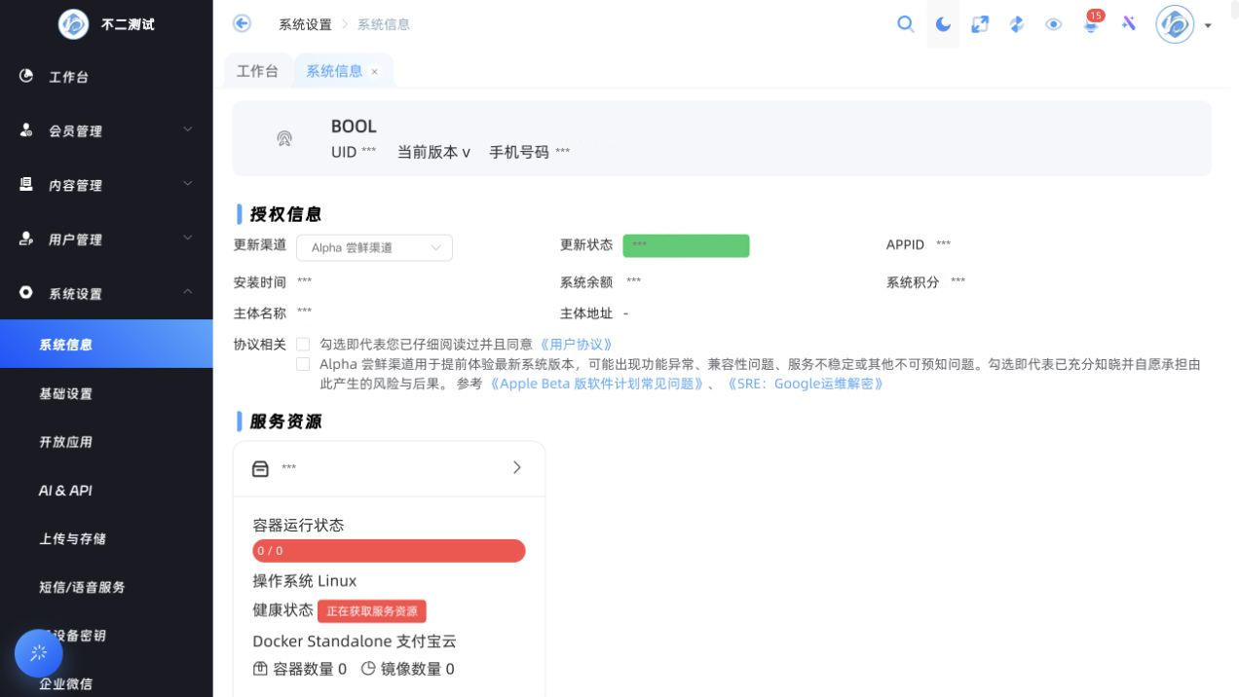The height and width of the screenshot is (697, 1239).
Task: Open 基础设置 in the sidebar
Action: tap(106, 393)
